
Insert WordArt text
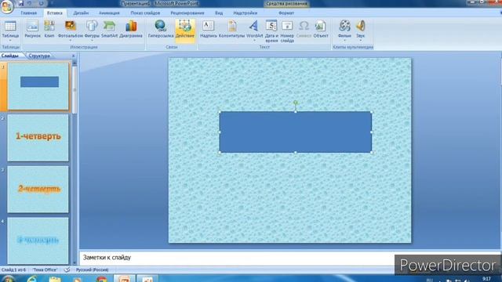(254, 31)
